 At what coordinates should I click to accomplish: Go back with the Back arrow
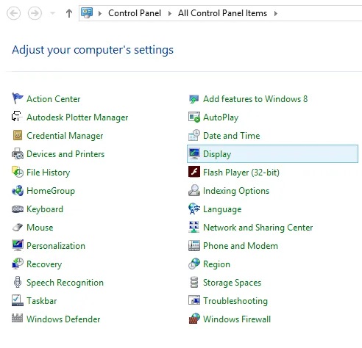pyautogui.click(x=14, y=13)
